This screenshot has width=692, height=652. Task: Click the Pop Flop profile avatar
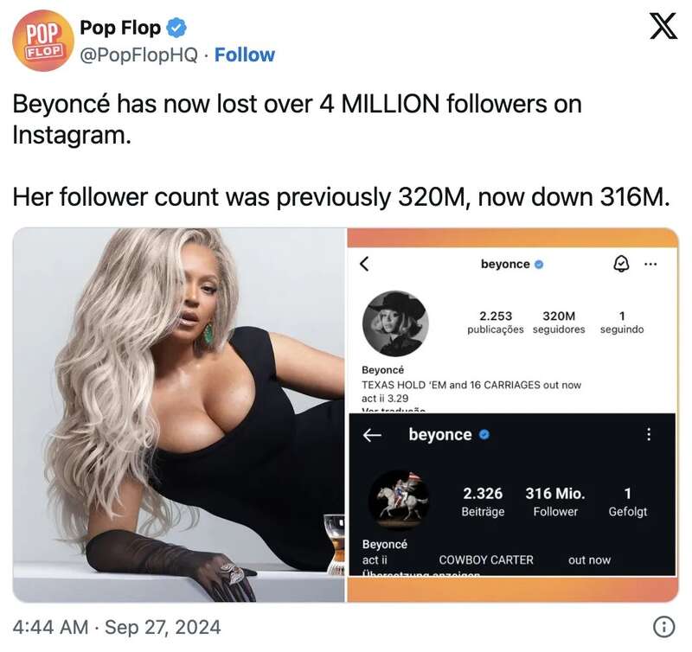tap(42, 41)
